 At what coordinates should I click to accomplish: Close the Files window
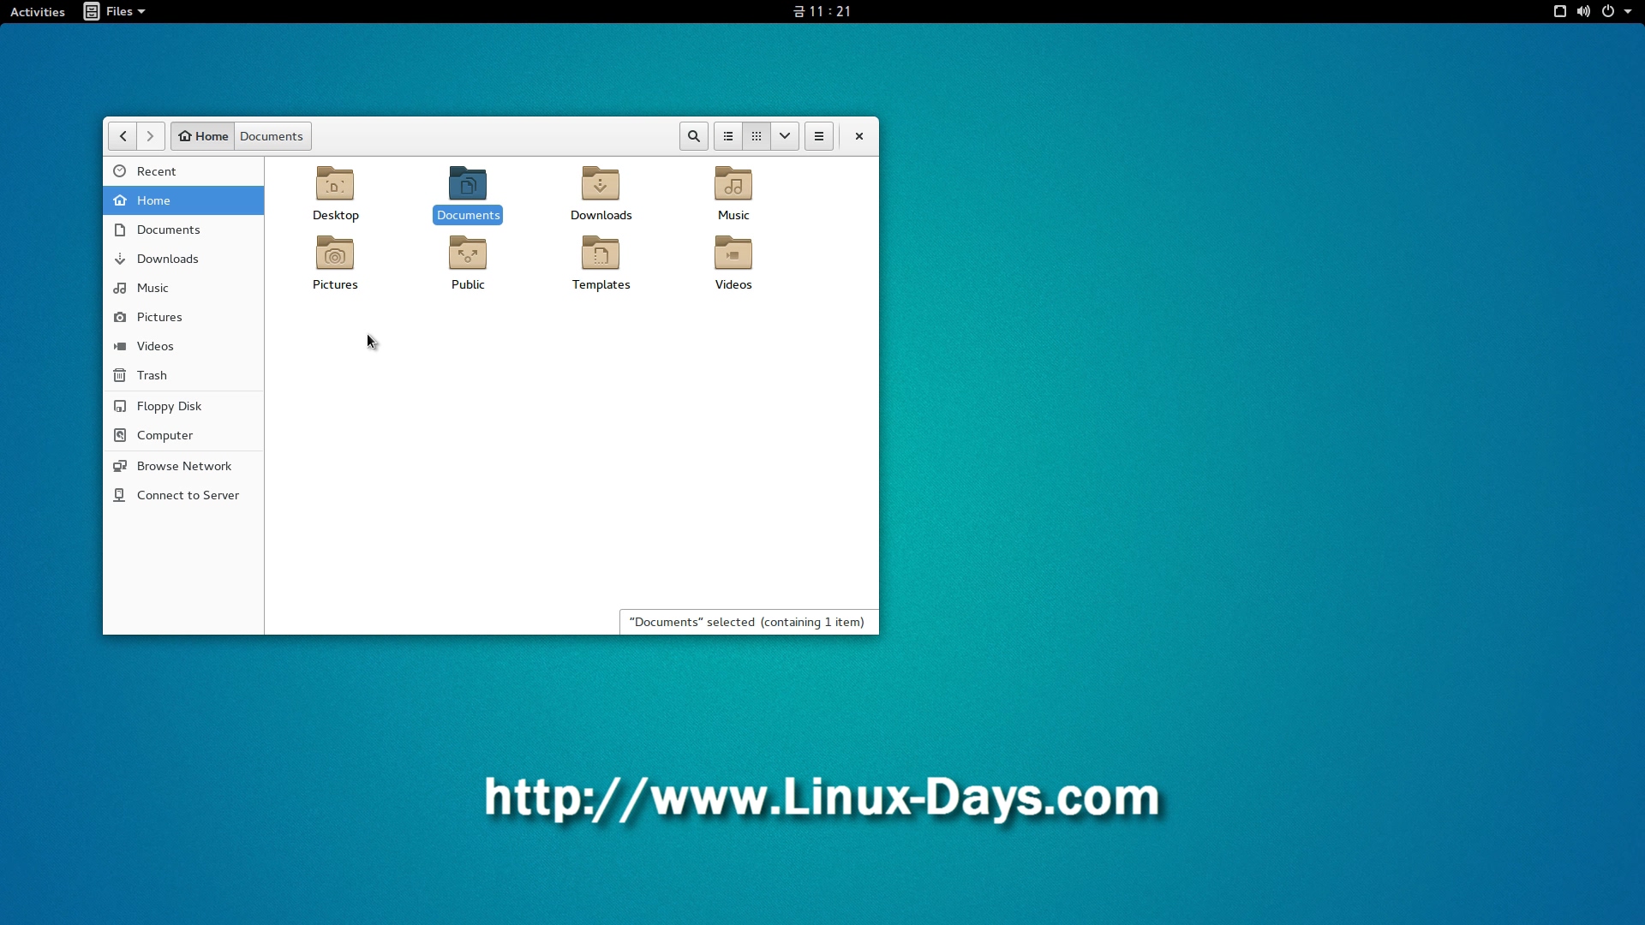click(859, 136)
